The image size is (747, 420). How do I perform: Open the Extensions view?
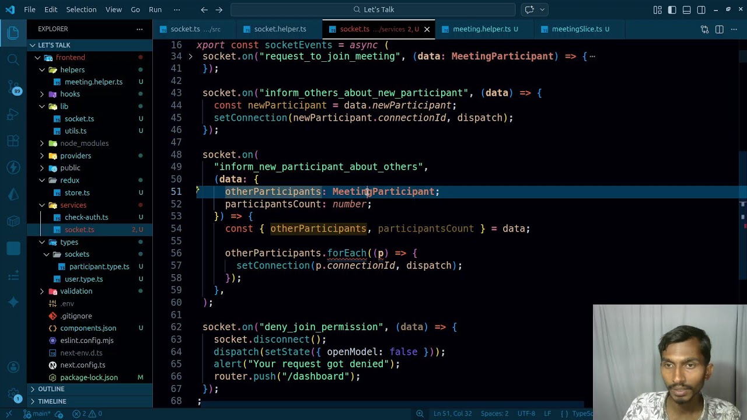(x=13, y=141)
